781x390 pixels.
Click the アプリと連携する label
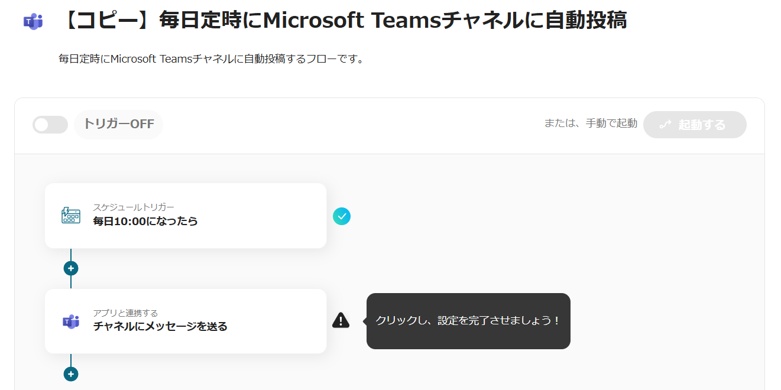125,313
